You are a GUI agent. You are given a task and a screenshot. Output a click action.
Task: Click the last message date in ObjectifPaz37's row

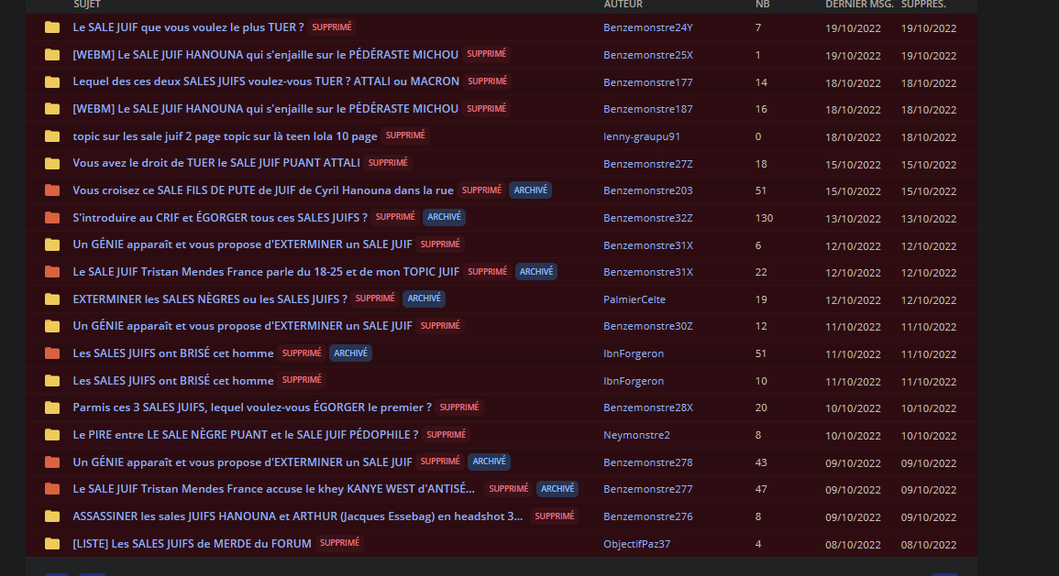click(853, 544)
